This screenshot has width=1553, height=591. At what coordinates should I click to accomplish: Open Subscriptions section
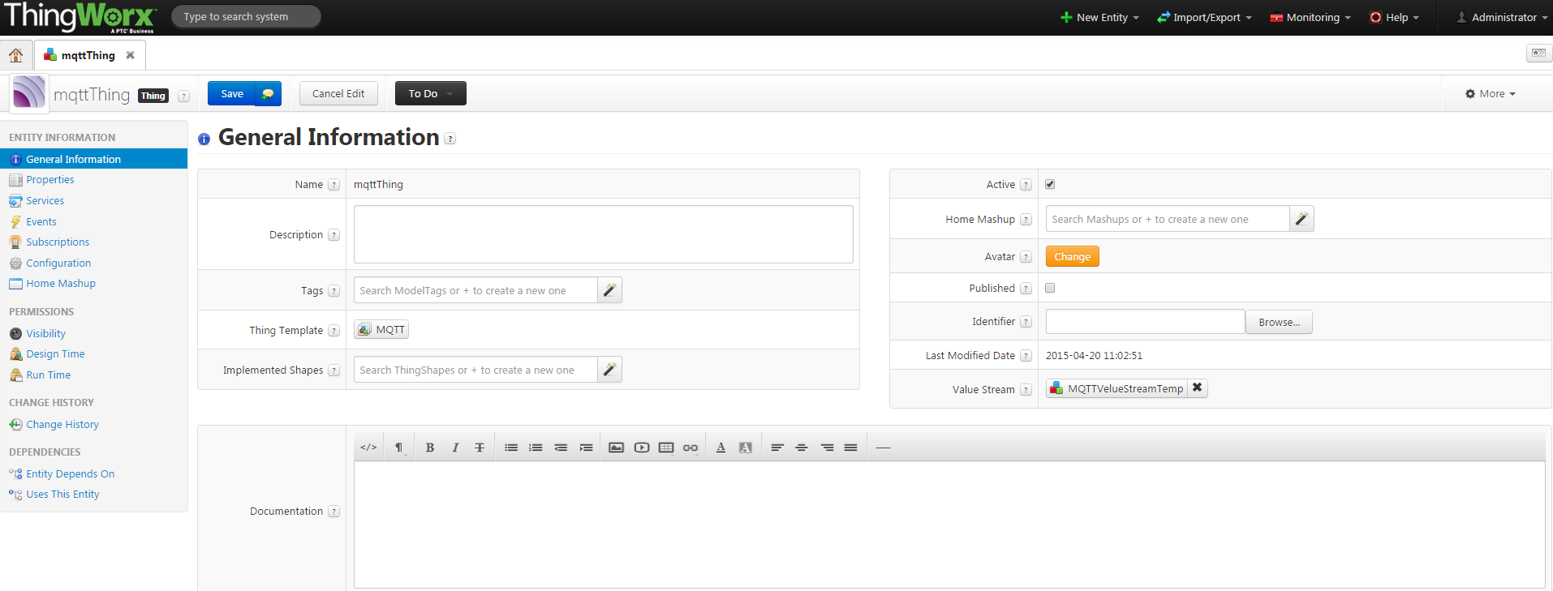[x=58, y=242]
